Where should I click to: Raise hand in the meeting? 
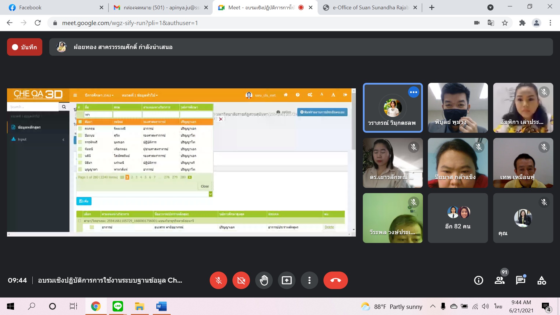click(x=264, y=280)
